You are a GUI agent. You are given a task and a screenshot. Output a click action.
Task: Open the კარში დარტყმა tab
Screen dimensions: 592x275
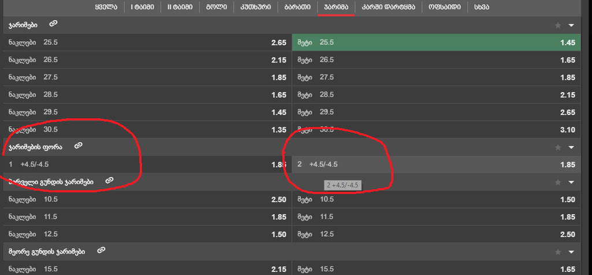pos(388,7)
